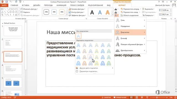The width and height of the screenshot is (177, 99).
Task: Open Область выделения selection pane
Action: point(130,15)
